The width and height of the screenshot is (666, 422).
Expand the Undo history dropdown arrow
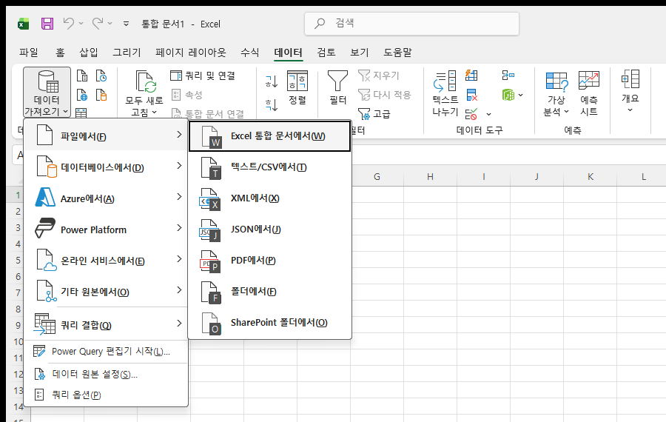point(81,24)
